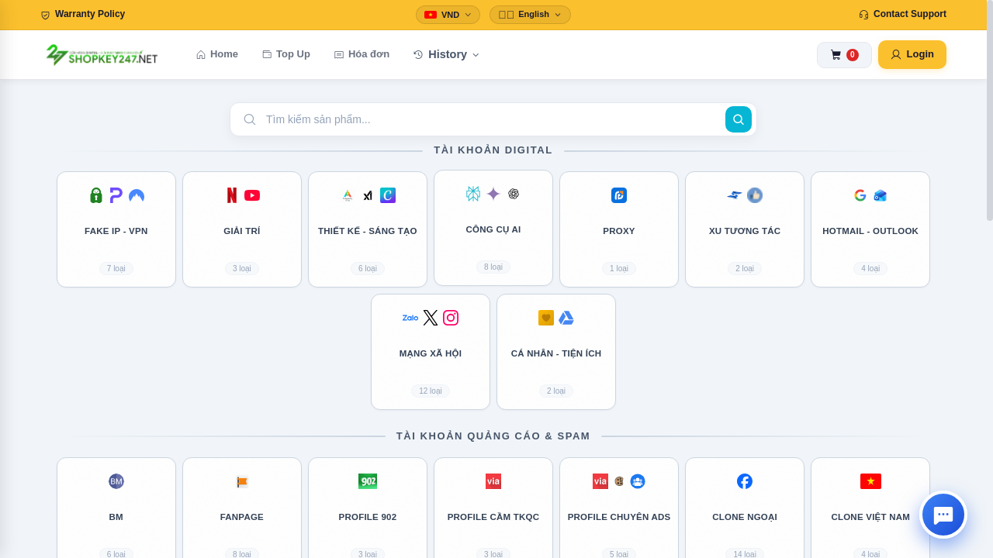Click the blue search magnifier button
The image size is (993, 558).
(x=738, y=119)
